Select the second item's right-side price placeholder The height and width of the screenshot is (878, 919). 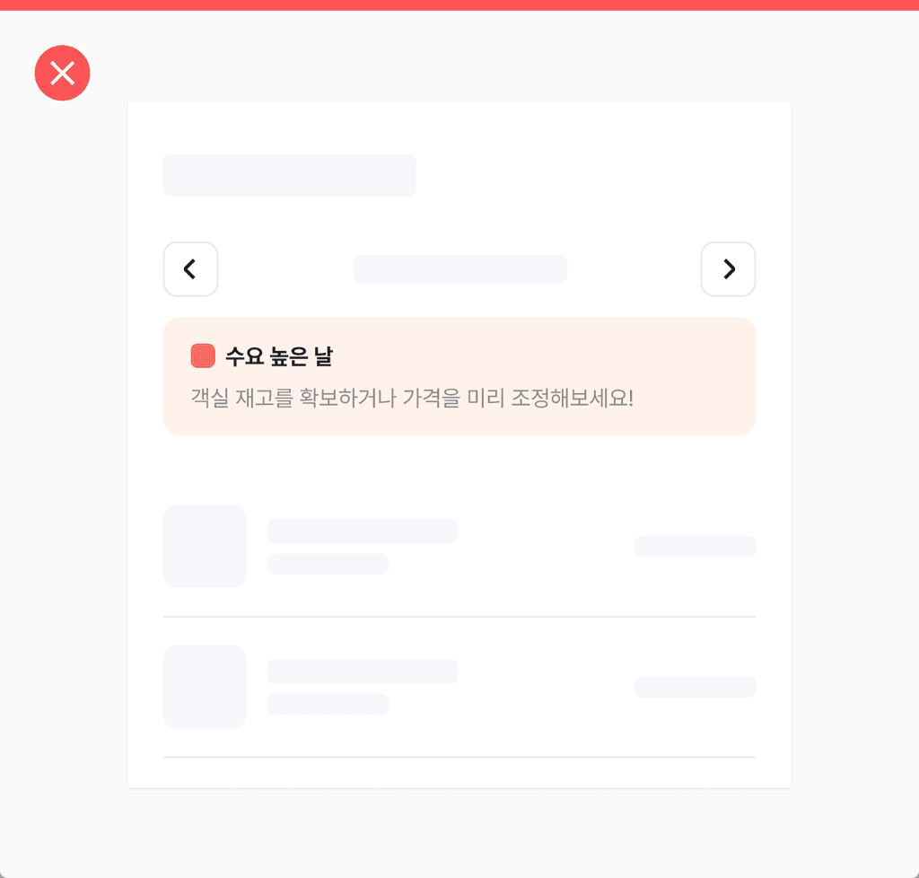tap(696, 687)
